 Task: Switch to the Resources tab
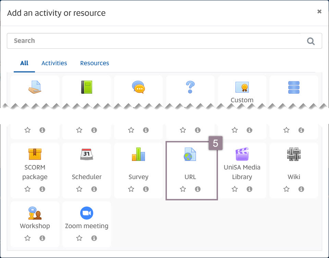(94, 63)
